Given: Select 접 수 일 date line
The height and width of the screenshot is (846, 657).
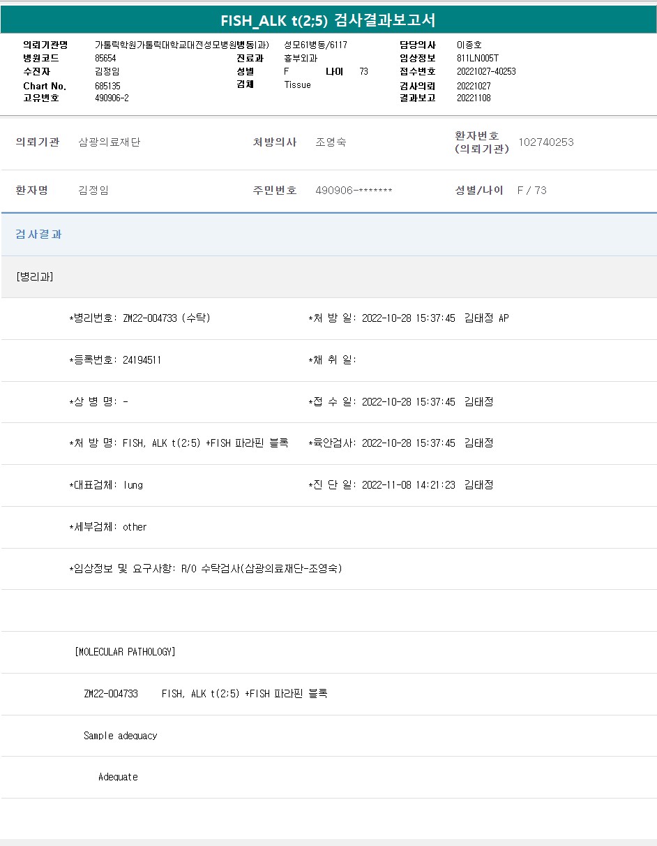Looking at the screenshot, I should [401, 402].
